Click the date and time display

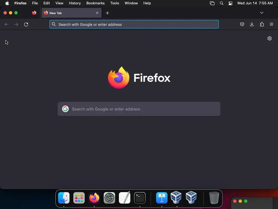pyautogui.click(x=255, y=3)
